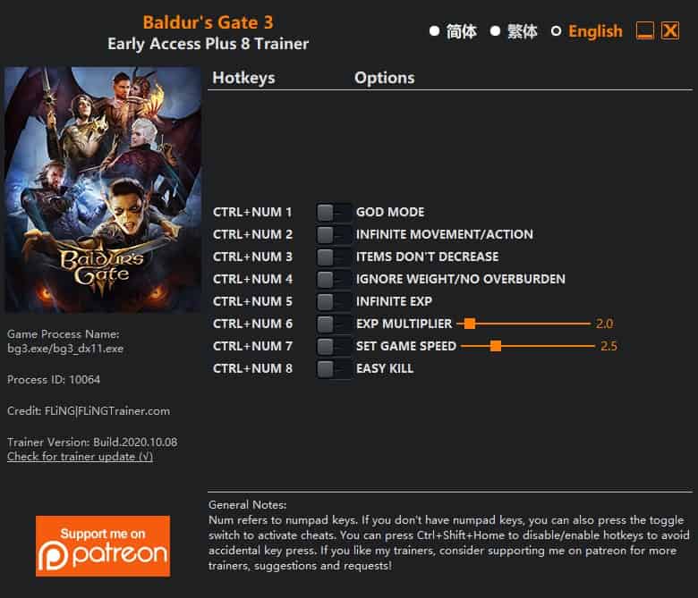Click the EXP multiplier value 2.0
Screen dimensions: 698x598
tap(605, 324)
